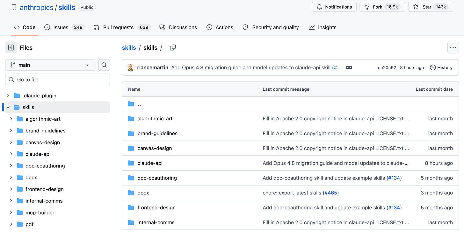Collapse the skills tree folder chevron

pyautogui.click(x=8, y=107)
